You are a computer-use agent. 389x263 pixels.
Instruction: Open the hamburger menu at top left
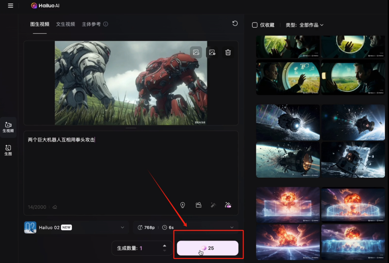[10, 6]
